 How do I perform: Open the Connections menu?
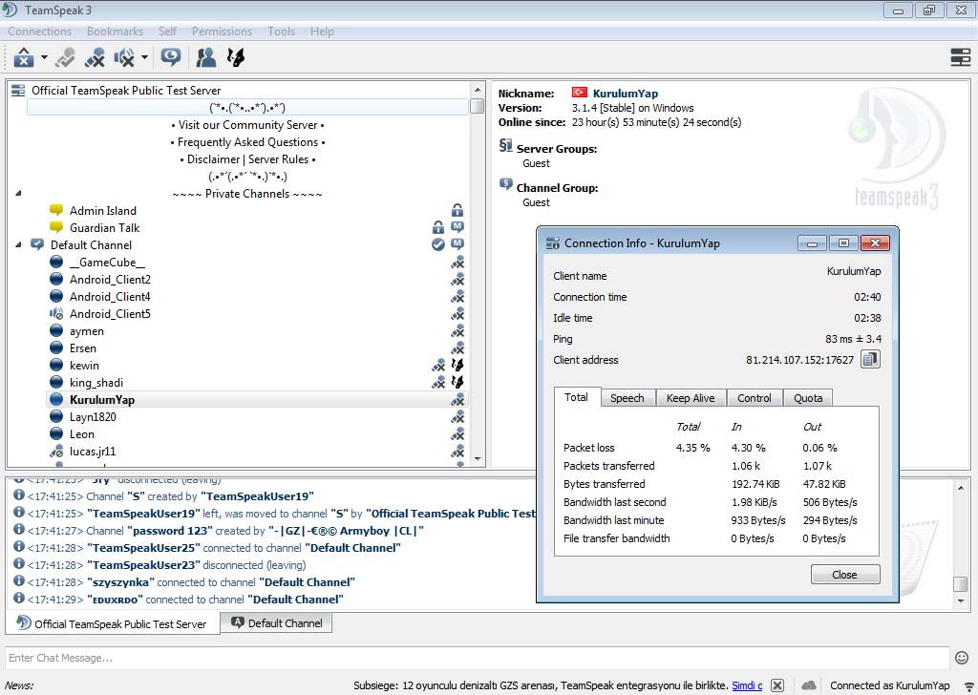40,32
